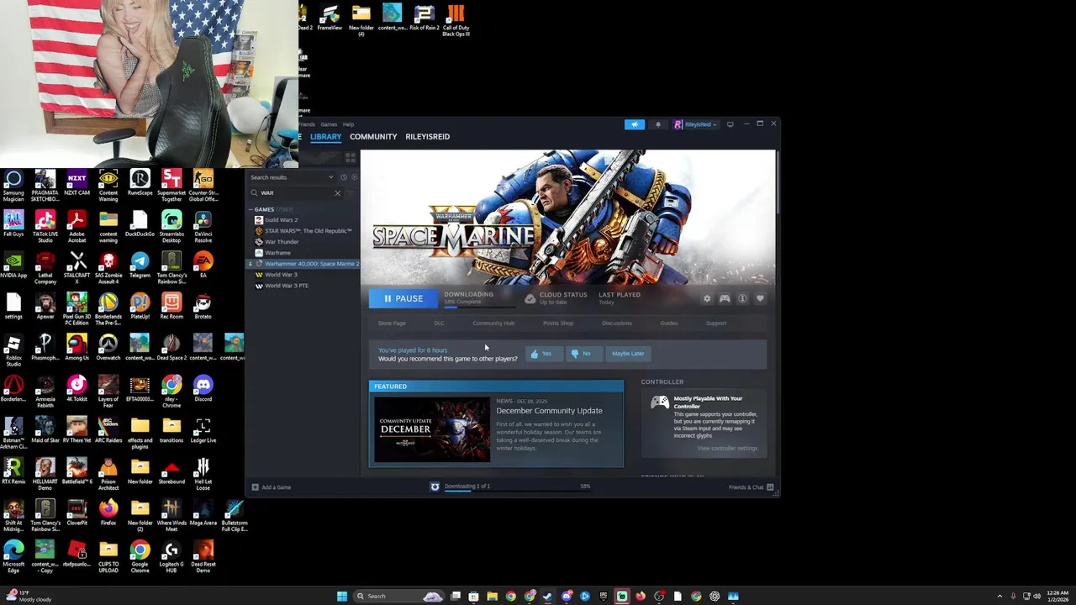Choose Maybe Later
This screenshot has height=605, width=1076.
[x=628, y=354]
